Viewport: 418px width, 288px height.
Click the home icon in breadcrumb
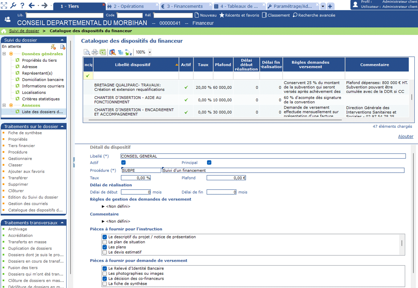pyautogui.click(x=4, y=31)
